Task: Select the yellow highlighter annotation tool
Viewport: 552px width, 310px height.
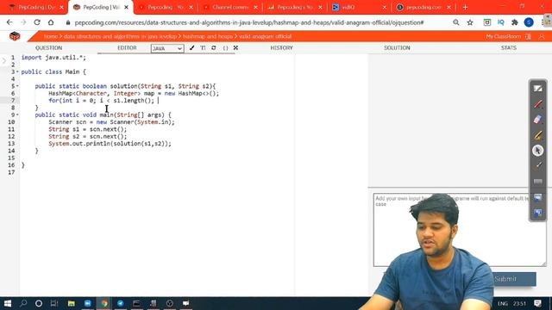Action: coord(537,135)
